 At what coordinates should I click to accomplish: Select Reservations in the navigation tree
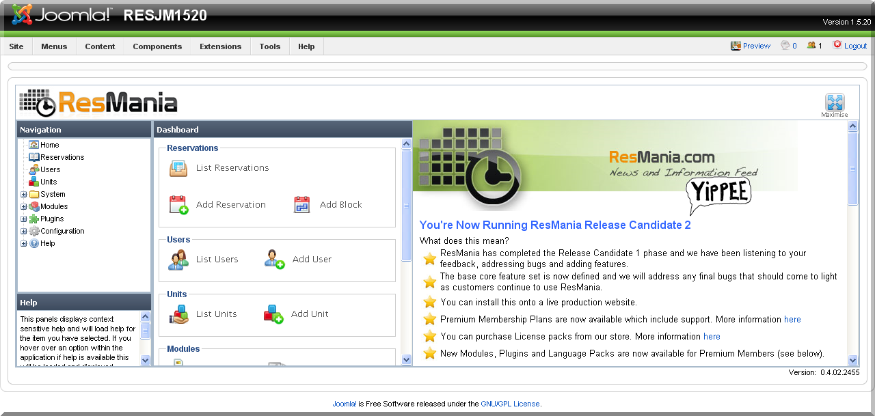62,157
